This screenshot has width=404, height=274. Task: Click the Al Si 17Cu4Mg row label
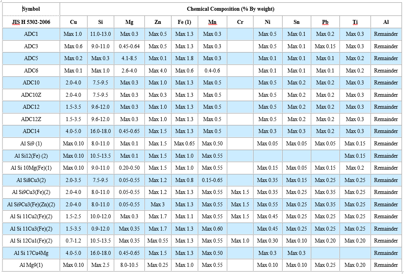click(x=31, y=253)
